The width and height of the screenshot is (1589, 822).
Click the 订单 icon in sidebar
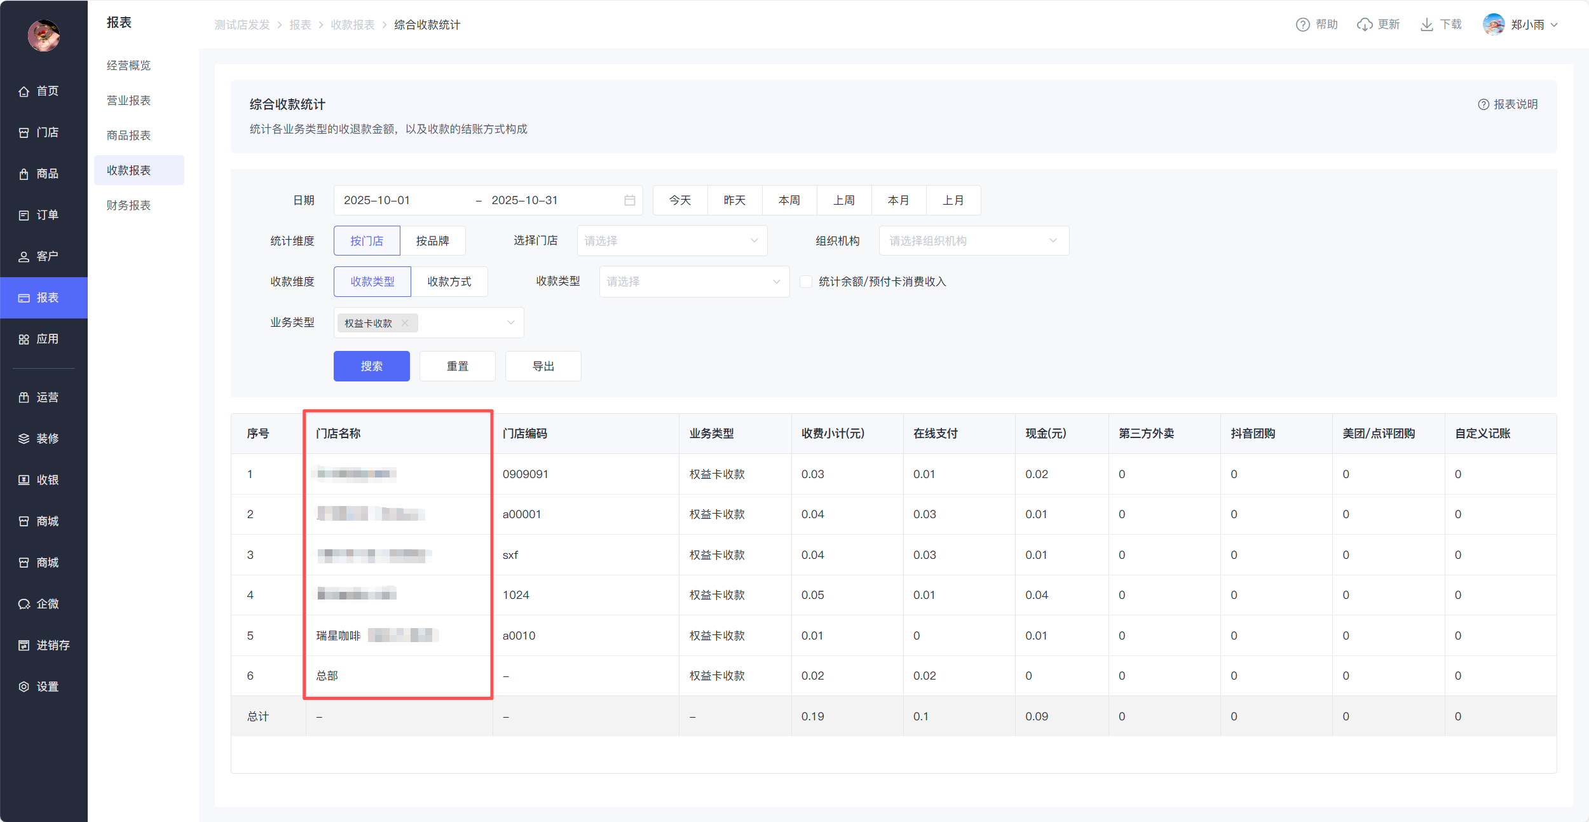click(x=24, y=215)
